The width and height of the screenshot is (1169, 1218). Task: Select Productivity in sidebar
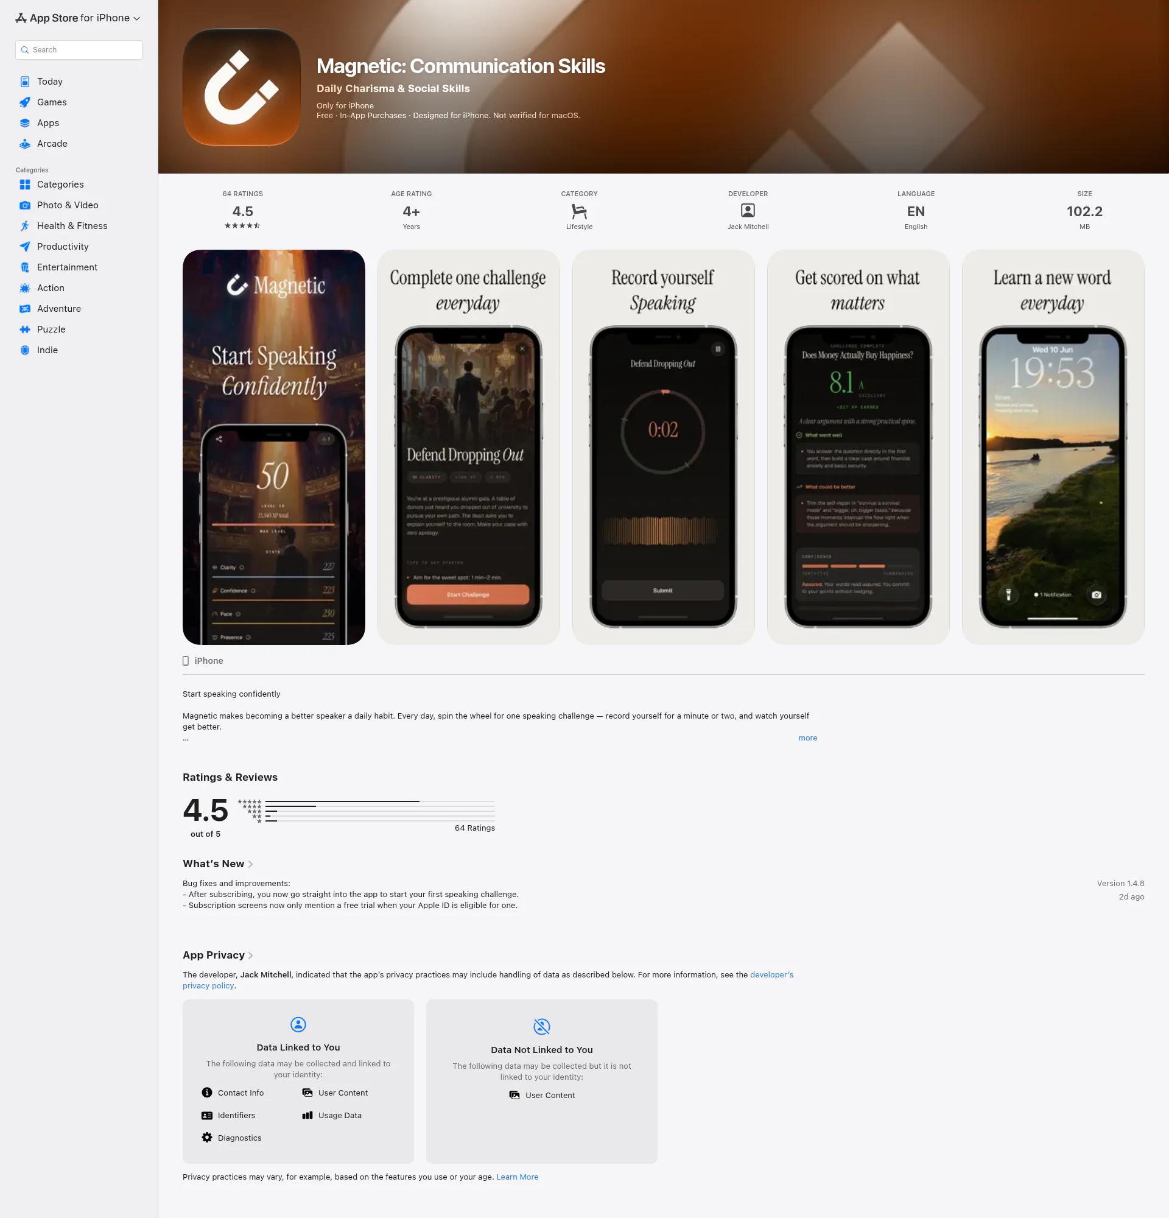click(79, 247)
